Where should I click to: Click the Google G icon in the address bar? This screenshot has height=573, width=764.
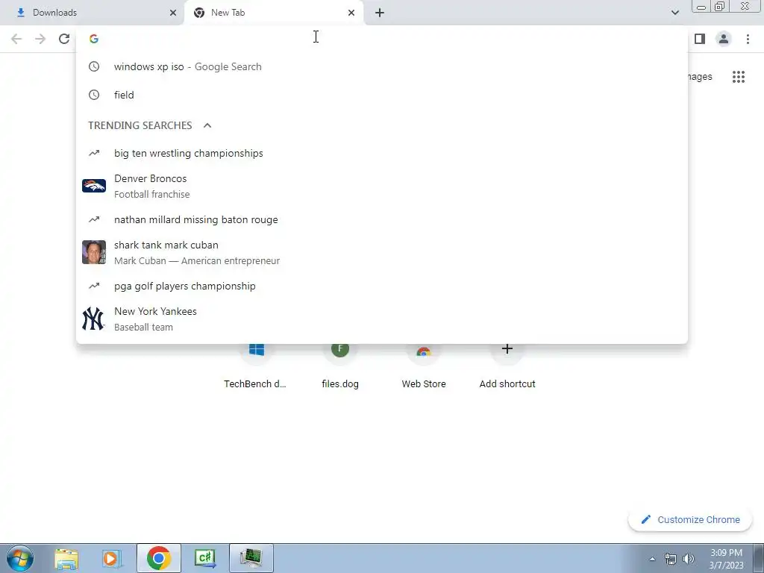coord(94,39)
